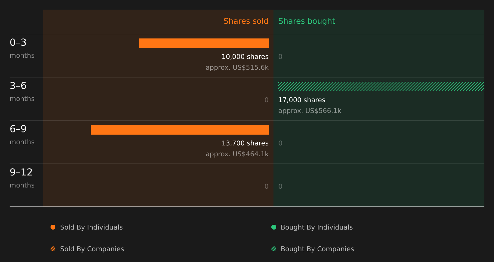This screenshot has width=494, height=262.
Task: Click the approx. US$464.1k amount
Action: 237,154
